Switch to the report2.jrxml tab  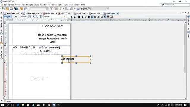[65, 13]
